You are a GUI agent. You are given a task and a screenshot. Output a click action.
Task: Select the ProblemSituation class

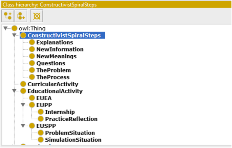(x=70, y=133)
